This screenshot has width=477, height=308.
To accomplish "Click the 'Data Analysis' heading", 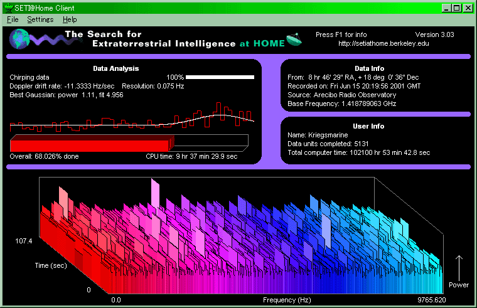I will pos(116,68).
